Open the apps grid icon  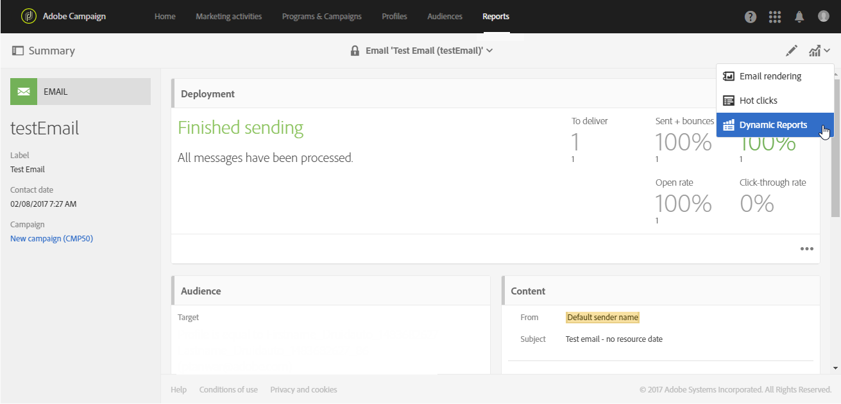click(x=775, y=17)
